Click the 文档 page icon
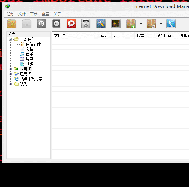This screenshot has width=189, height=187. (x=22, y=49)
